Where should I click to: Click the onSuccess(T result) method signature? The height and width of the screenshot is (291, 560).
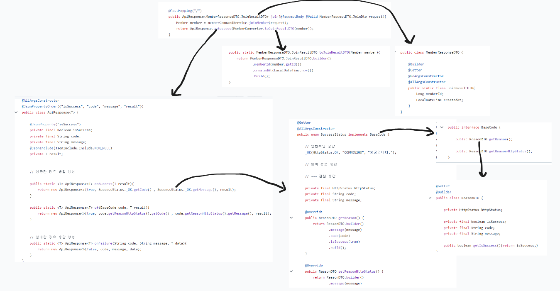click(x=83, y=183)
